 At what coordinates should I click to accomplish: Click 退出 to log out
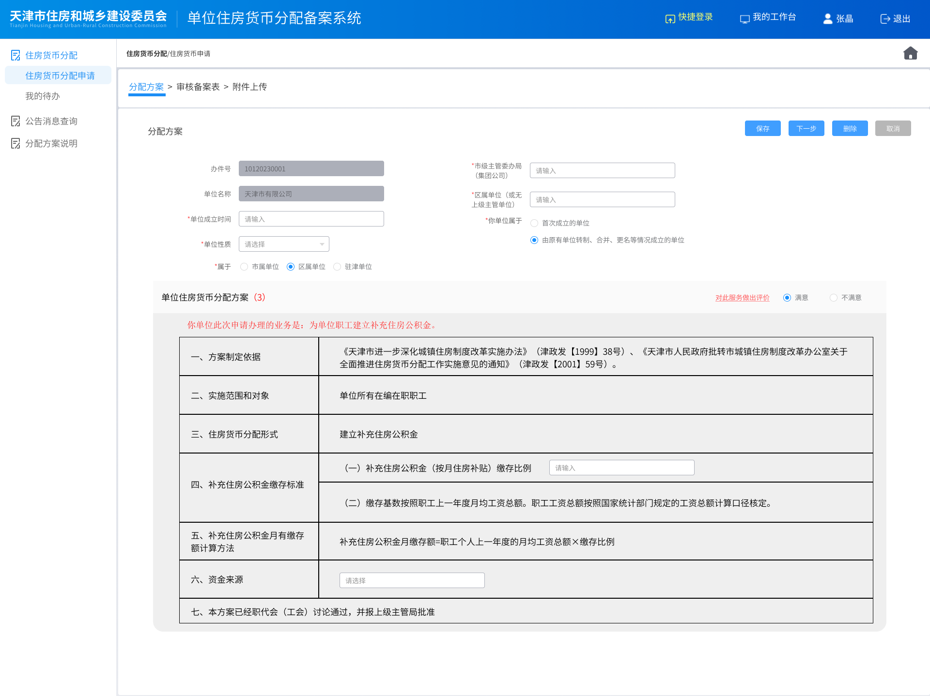pos(902,19)
